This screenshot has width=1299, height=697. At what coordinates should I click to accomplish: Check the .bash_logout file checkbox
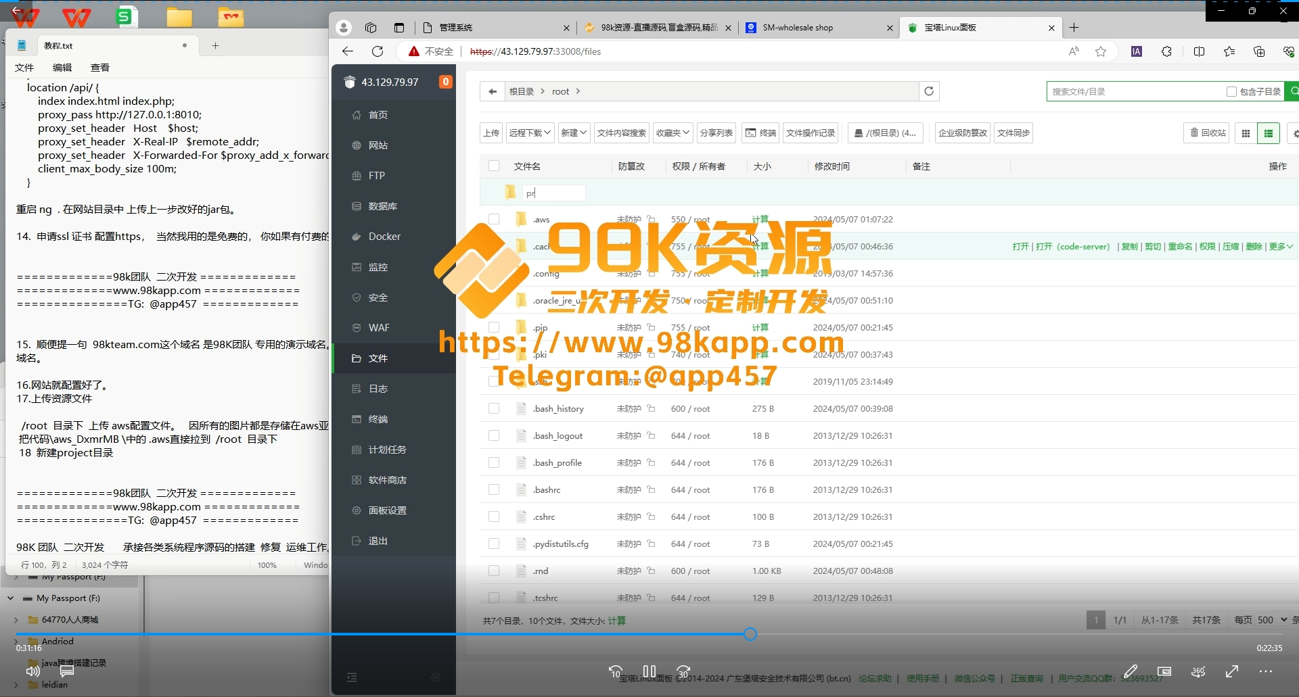point(494,435)
